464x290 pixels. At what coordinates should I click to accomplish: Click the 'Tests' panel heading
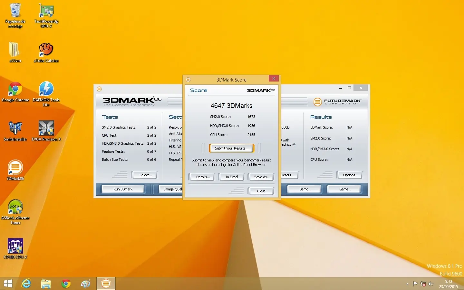110,117
